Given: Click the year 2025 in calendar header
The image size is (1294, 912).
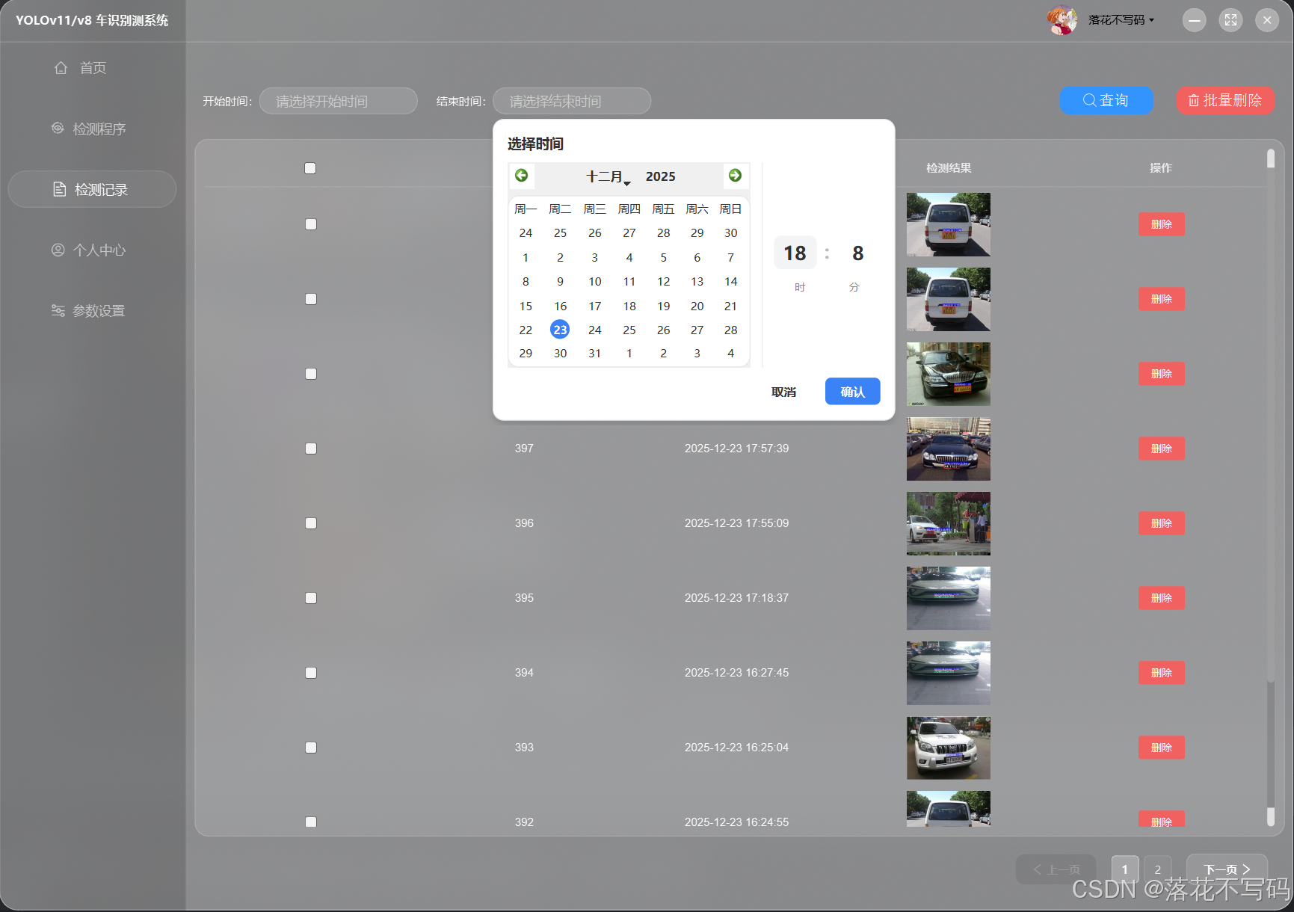Looking at the screenshot, I should 661,177.
